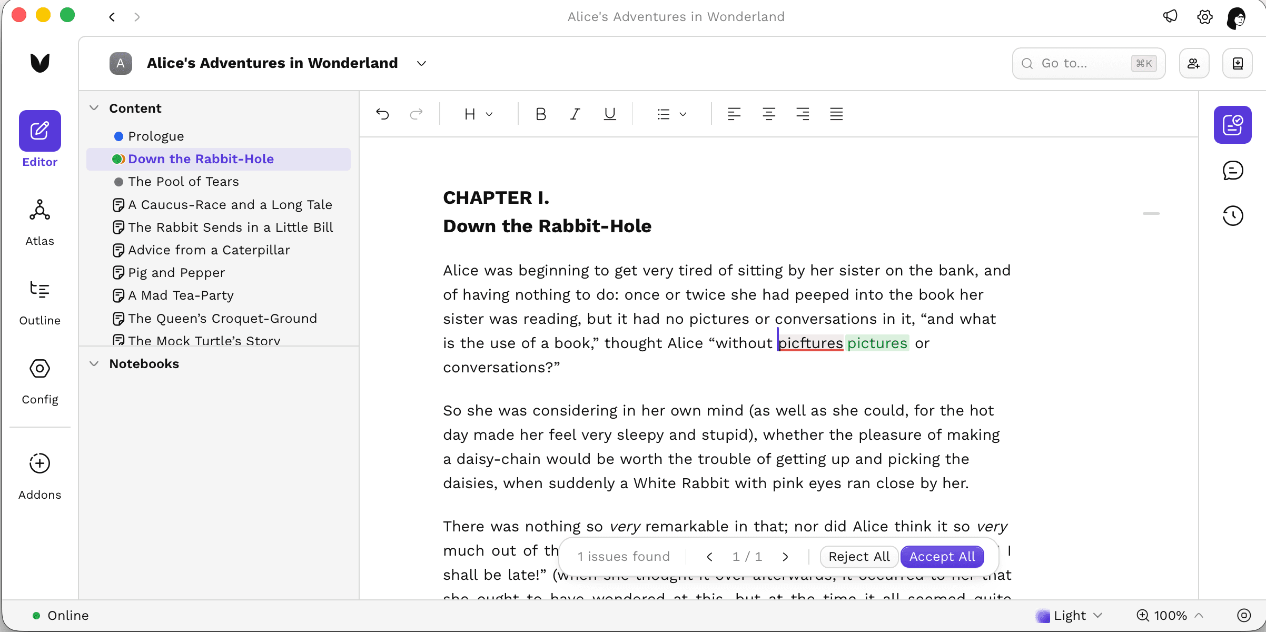This screenshot has height=632, width=1266.
Task: Click the Go to search field
Action: [x=1089, y=63]
